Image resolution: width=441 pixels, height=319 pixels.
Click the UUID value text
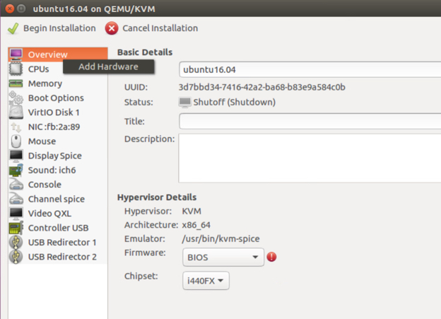[261, 87]
